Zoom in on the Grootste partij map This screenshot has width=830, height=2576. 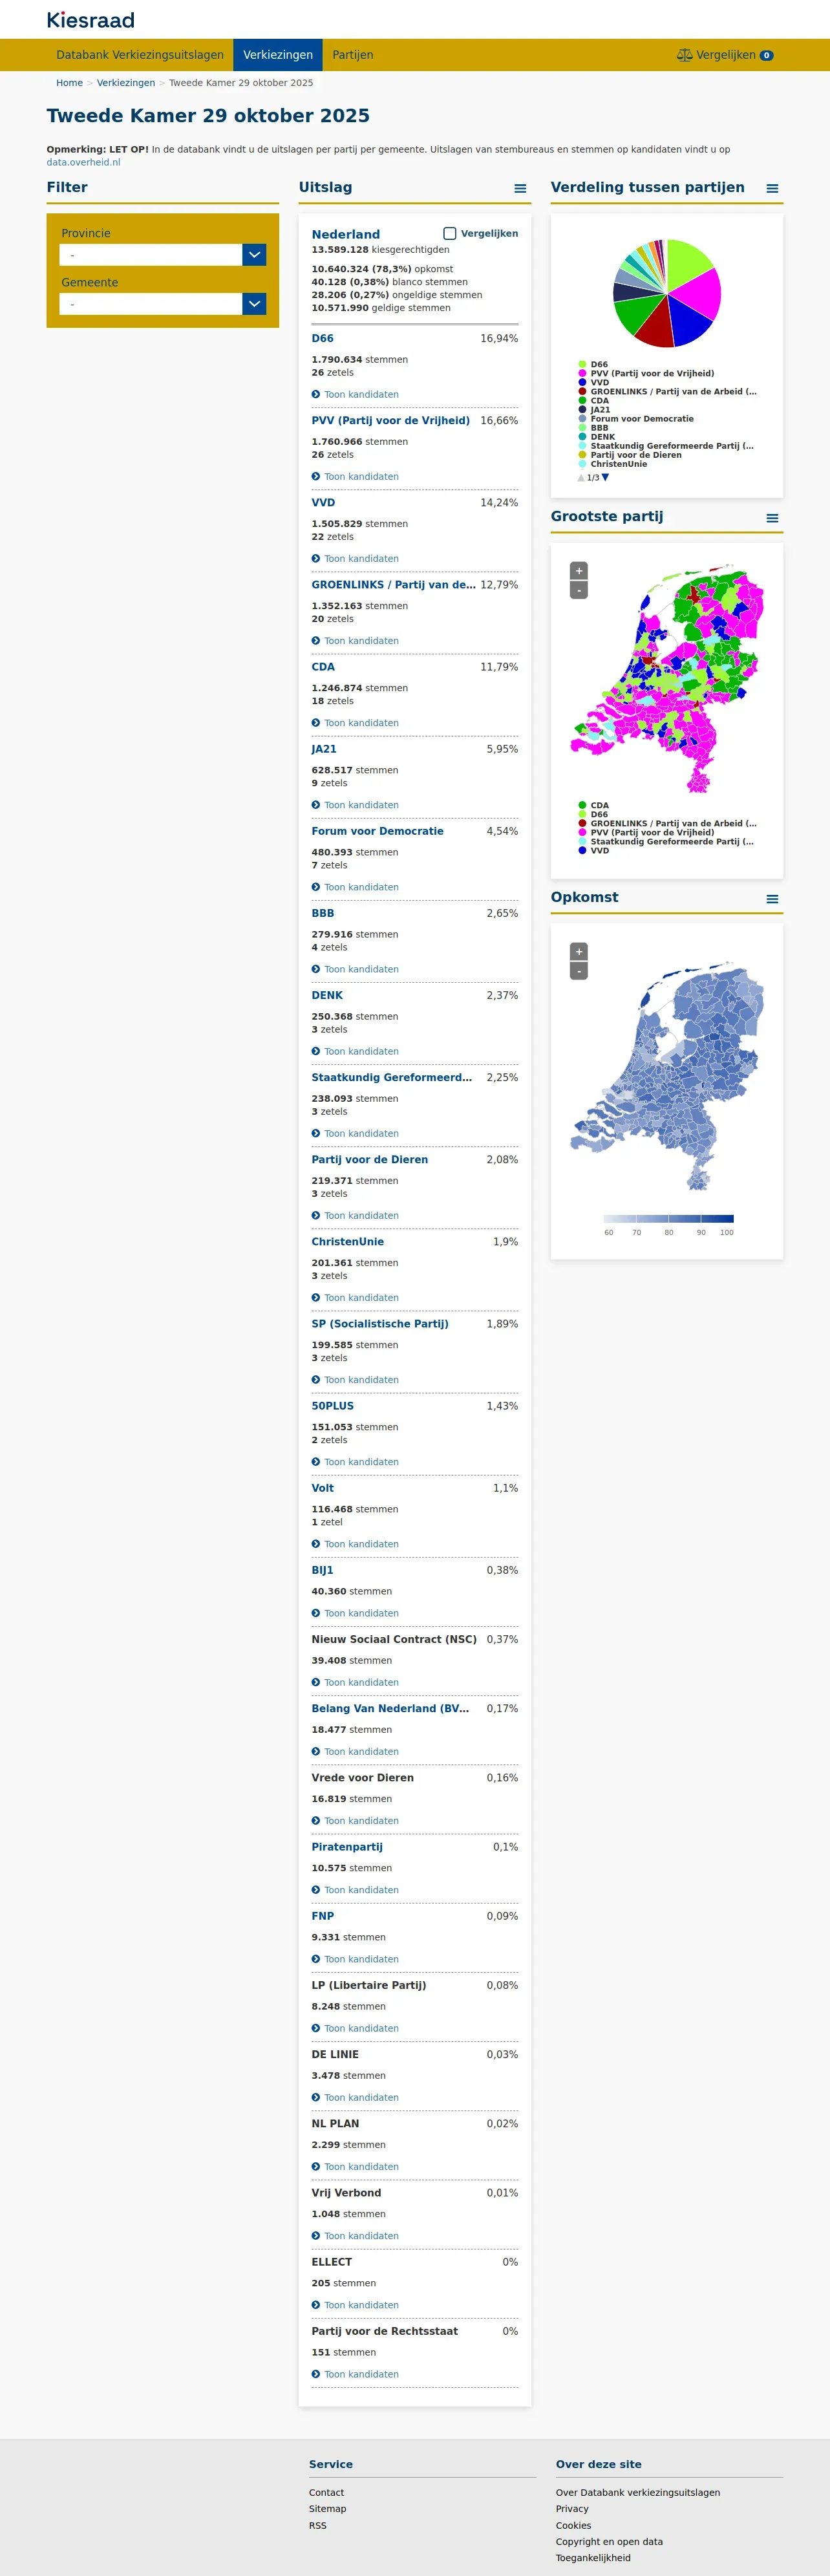pyautogui.click(x=579, y=571)
